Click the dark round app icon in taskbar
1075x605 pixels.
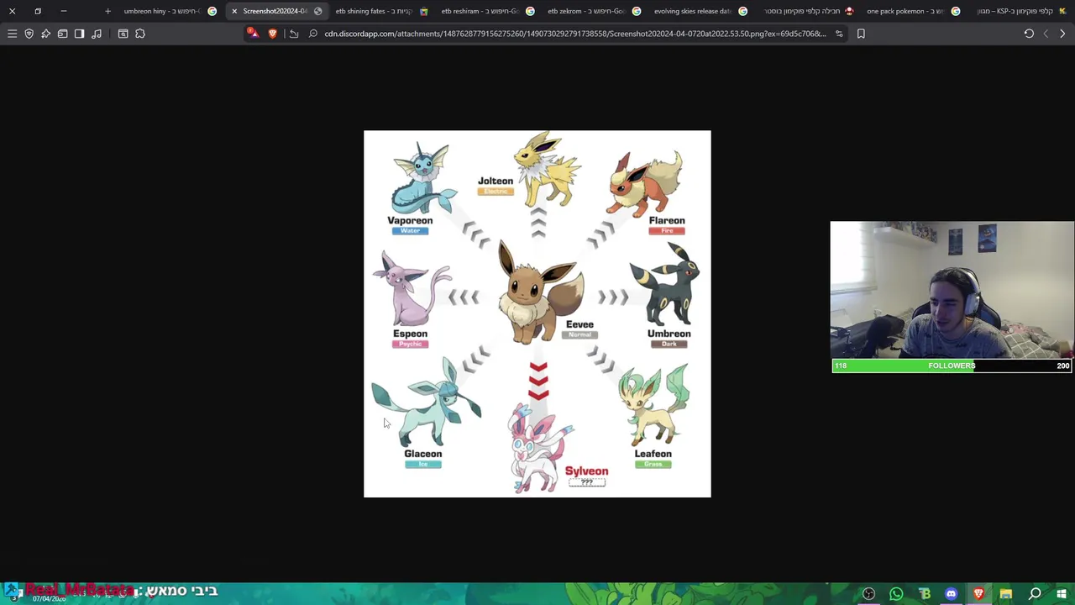[x=868, y=594]
